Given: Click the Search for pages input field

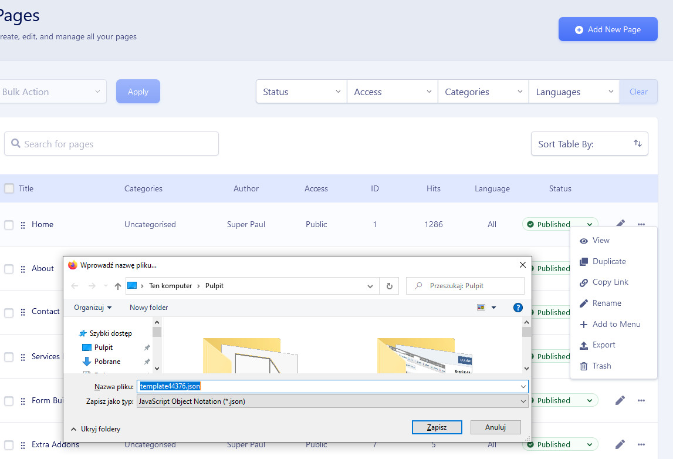Looking at the screenshot, I should (x=111, y=144).
